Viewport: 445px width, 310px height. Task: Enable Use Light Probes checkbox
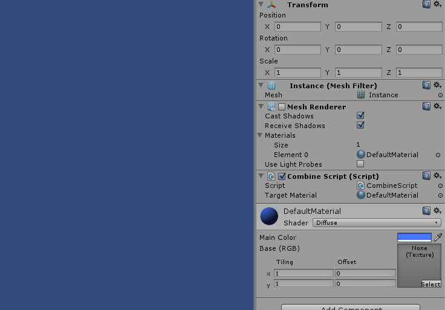point(360,164)
